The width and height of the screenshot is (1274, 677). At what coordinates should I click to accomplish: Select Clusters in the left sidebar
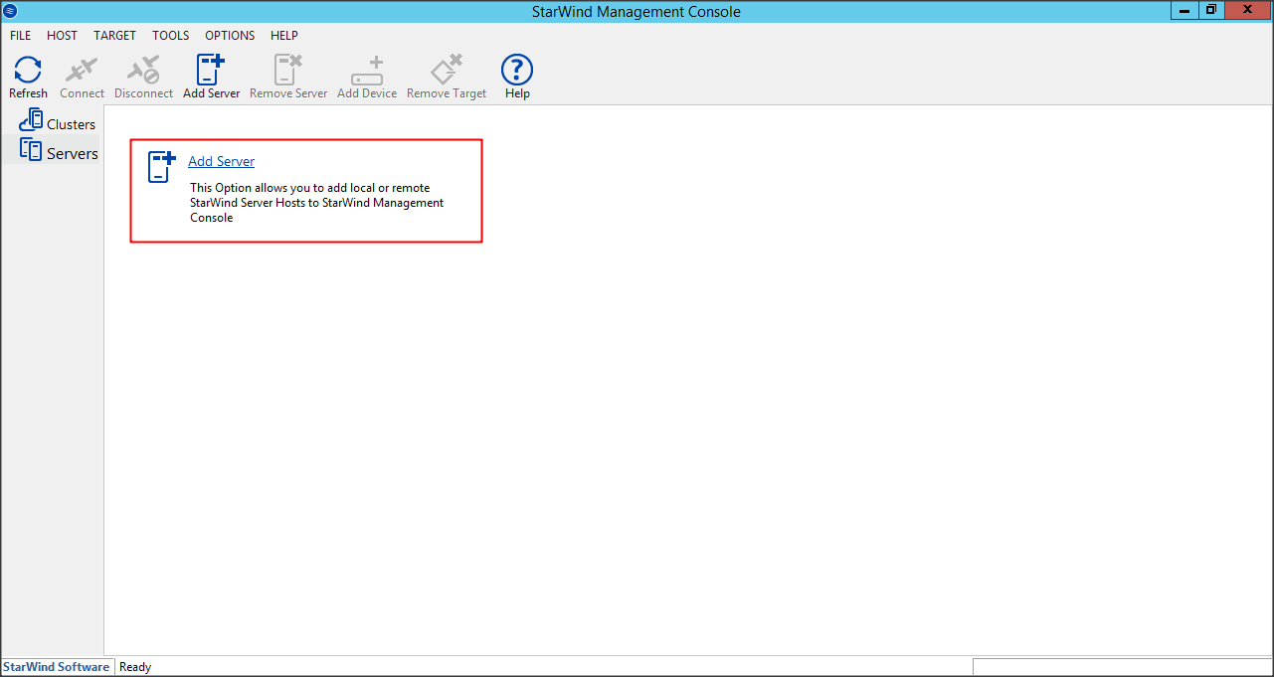pyautogui.click(x=58, y=124)
